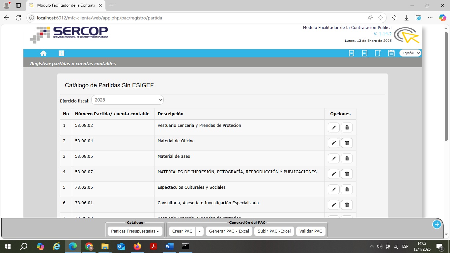This screenshot has width=450, height=253.
Task: Delete partida 53.08.04 with trash icon
Action: pyautogui.click(x=347, y=143)
